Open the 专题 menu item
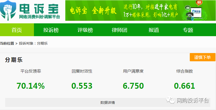This screenshot has height=110, width=216. point(188,30)
